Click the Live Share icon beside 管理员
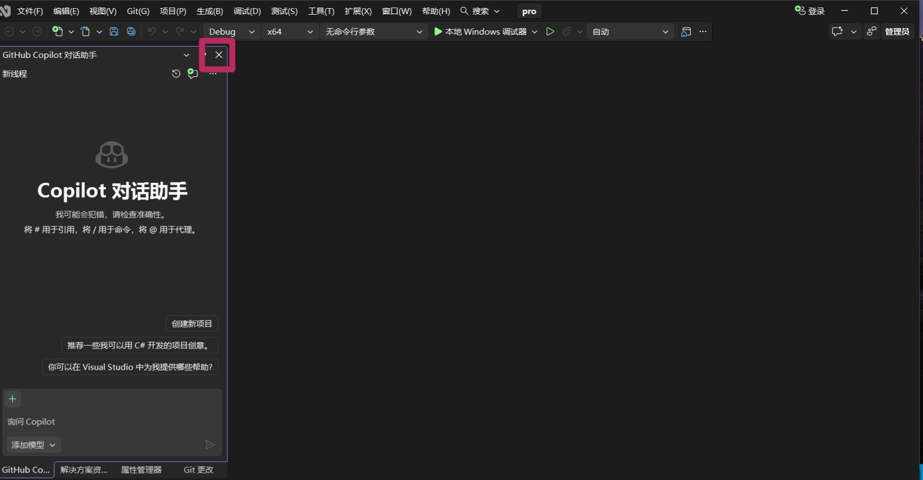923x480 pixels. tap(872, 31)
